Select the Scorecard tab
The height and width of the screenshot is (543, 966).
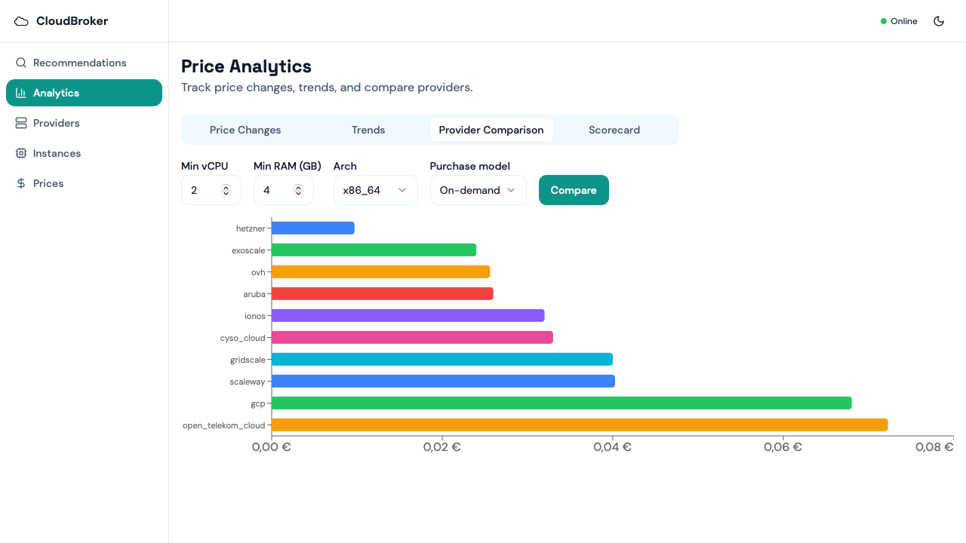pyautogui.click(x=614, y=130)
